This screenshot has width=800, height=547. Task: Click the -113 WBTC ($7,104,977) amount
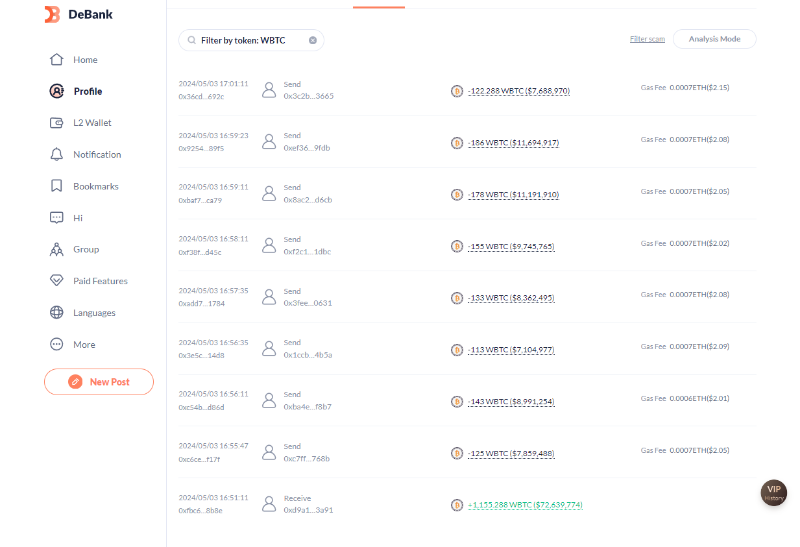(511, 350)
